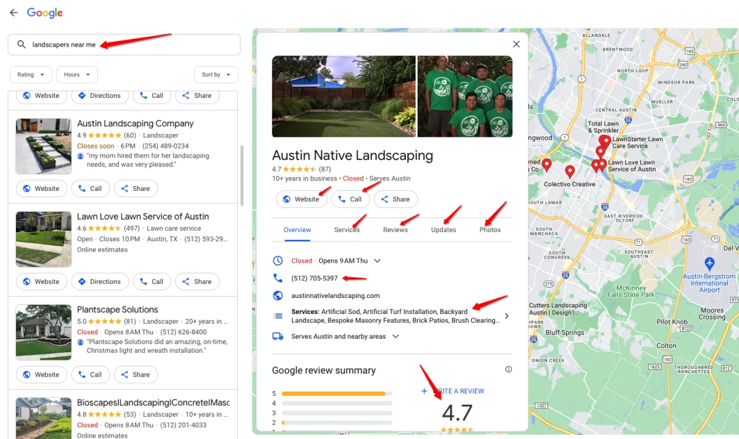This screenshot has height=439, width=739.
Task: Open the Plantscape Solutions listing title
Action: point(118,310)
